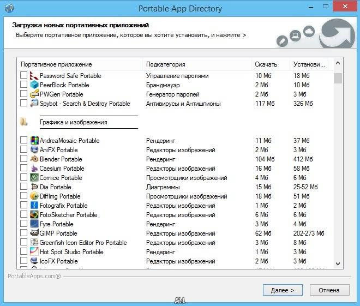Click the Greenfish Icon Editor Pro Portable name
360x306 pixels.
coord(83,243)
